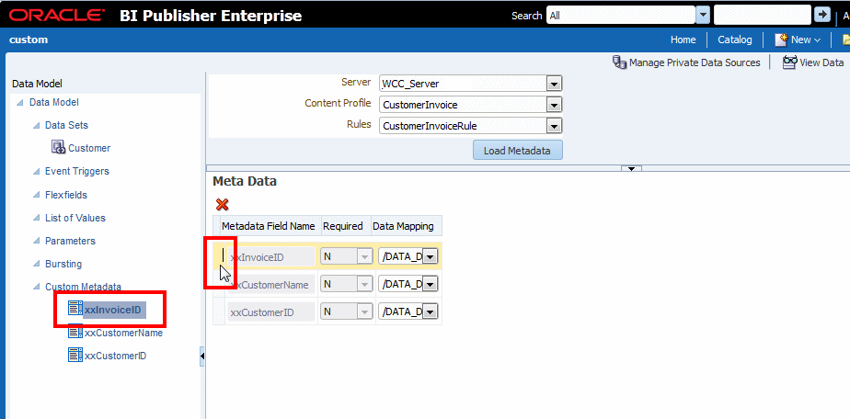Open Data Mapping dropdown for xxInvoiceID

pos(430,256)
